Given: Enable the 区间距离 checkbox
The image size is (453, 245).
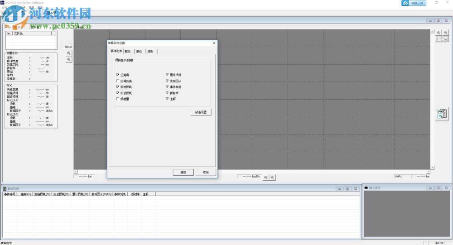Looking at the screenshot, I should coord(118,81).
